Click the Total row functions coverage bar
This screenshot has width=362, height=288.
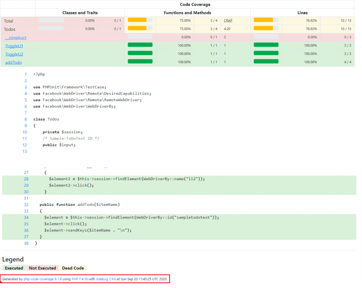pyautogui.click(x=140, y=20)
